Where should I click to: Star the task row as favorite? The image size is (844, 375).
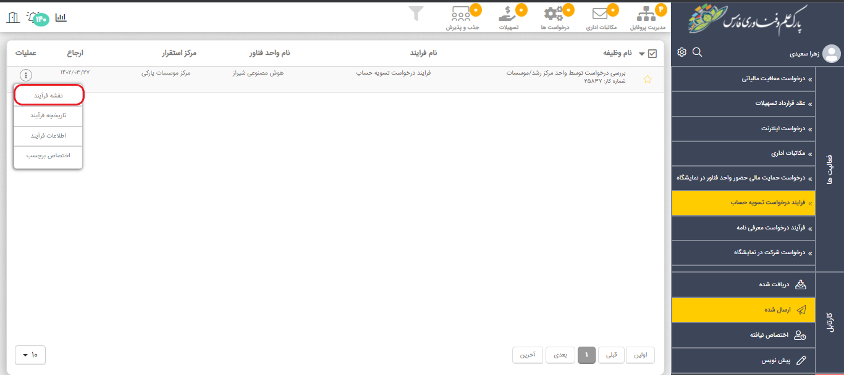(648, 79)
